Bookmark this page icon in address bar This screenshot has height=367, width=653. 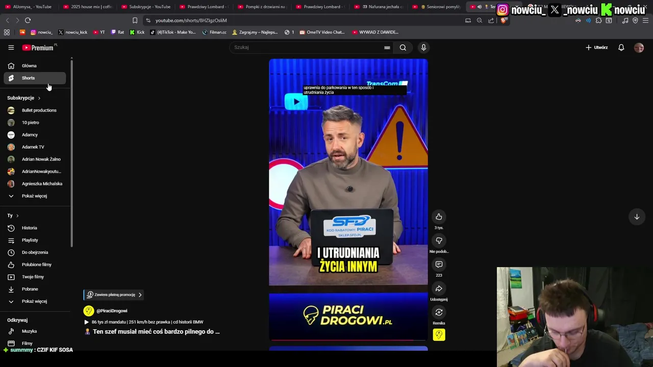[x=135, y=20]
